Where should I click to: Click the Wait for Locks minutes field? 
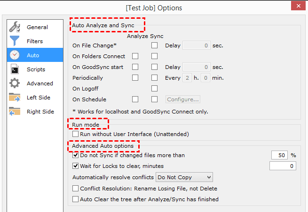click(x=283, y=166)
